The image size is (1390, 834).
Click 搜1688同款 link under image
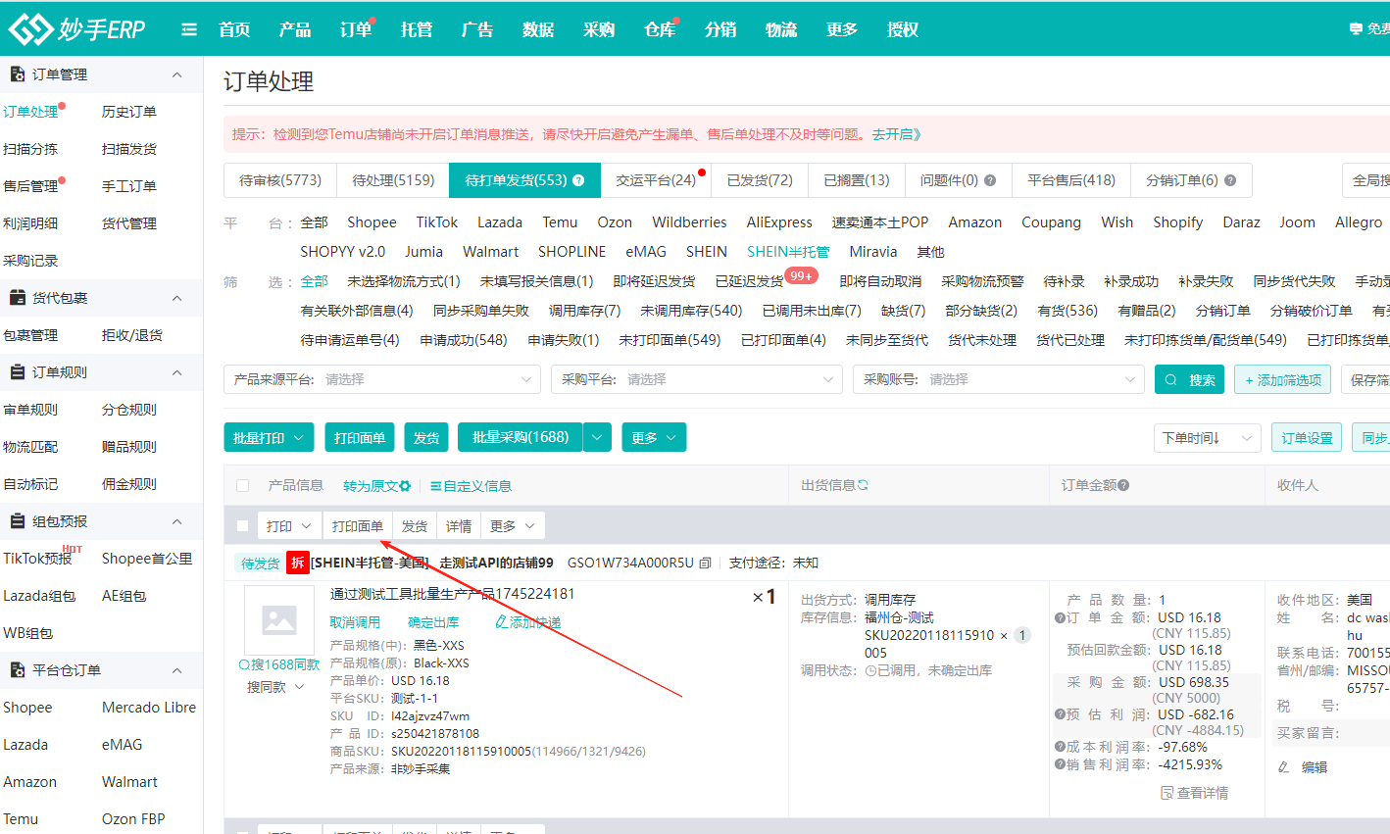click(279, 664)
